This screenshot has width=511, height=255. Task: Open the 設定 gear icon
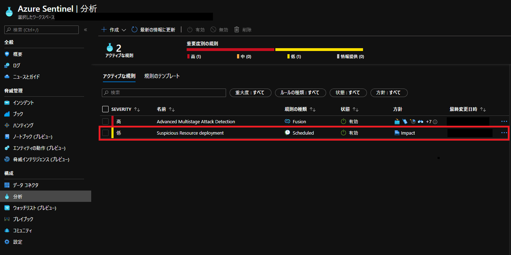(7, 242)
